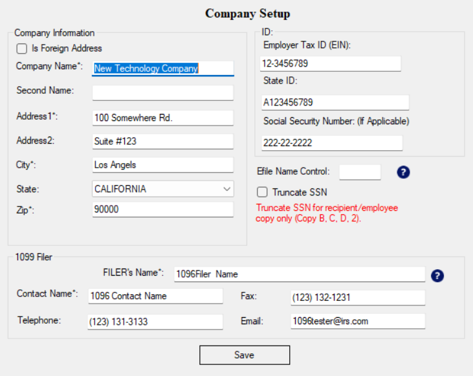Click the Employer Tax ID (EIN) field
The image size is (473, 376).
pos(330,64)
